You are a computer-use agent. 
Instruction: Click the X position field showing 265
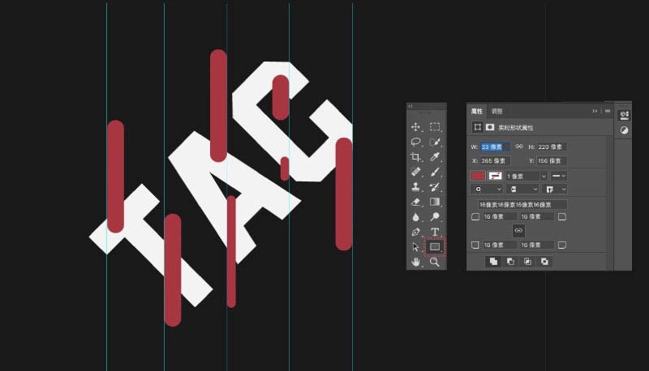pyautogui.click(x=495, y=160)
